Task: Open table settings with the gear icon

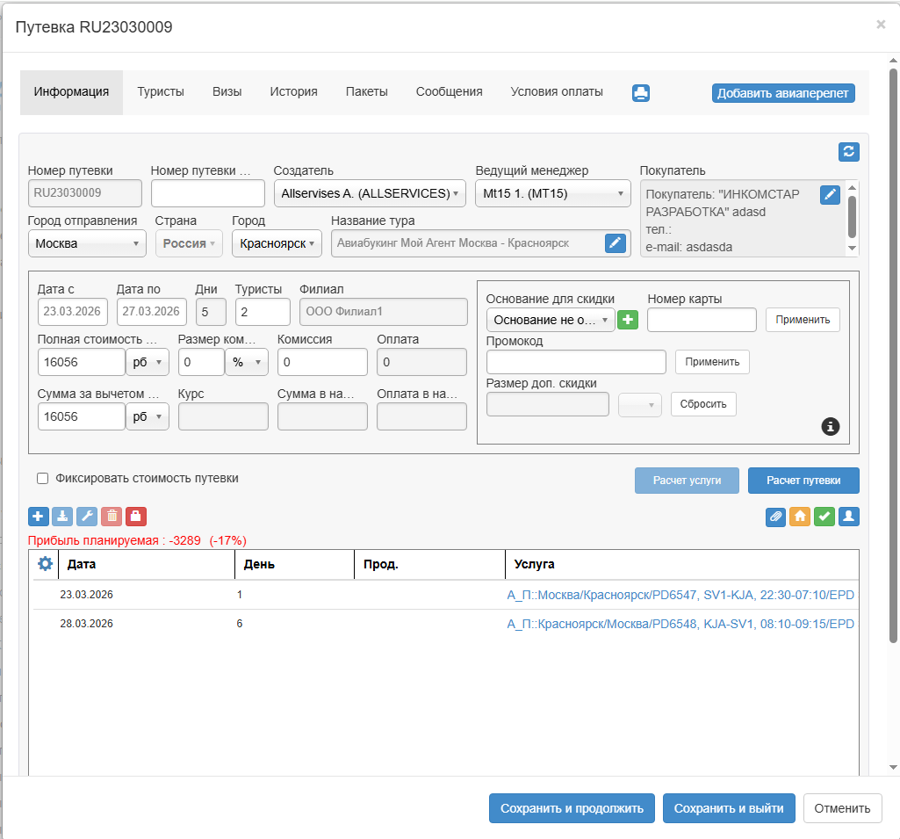Action: (46, 564)
